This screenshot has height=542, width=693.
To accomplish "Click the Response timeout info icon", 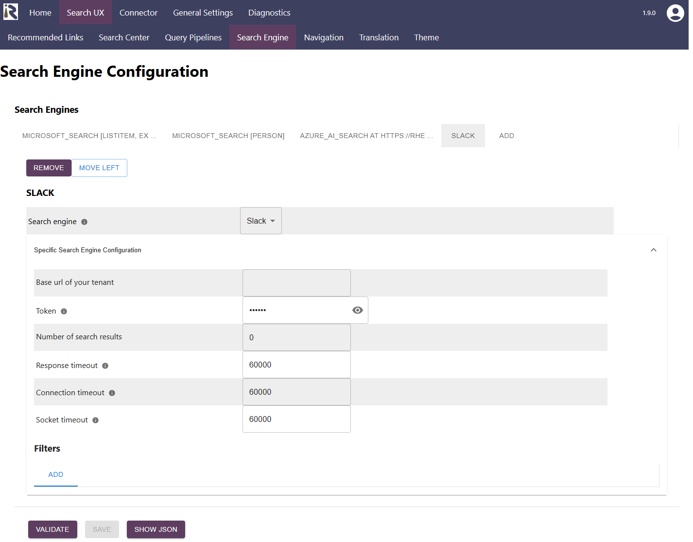I will coord(105,366).
